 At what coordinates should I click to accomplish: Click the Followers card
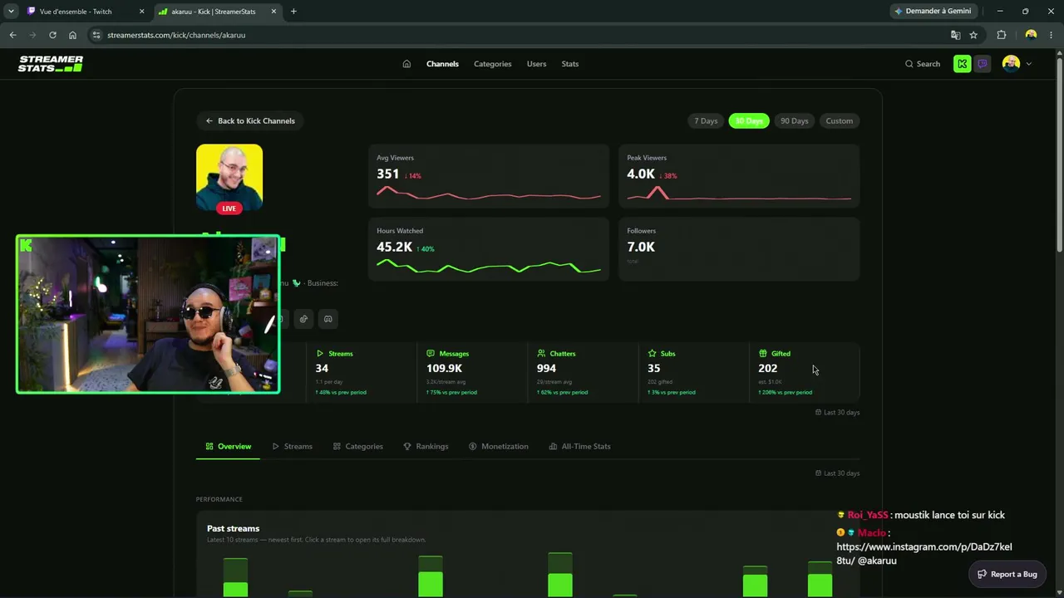click(739, 249)
